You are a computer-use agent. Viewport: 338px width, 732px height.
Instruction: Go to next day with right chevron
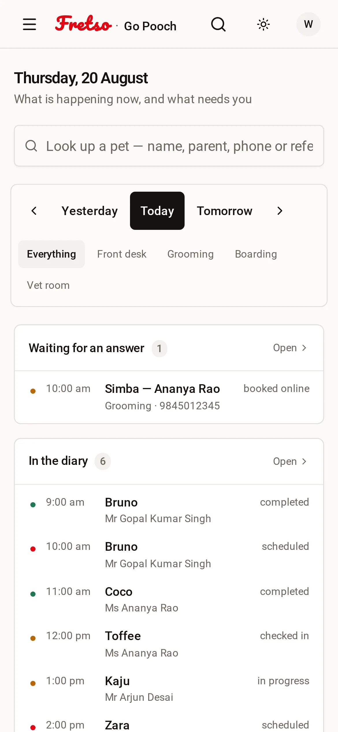280,211
